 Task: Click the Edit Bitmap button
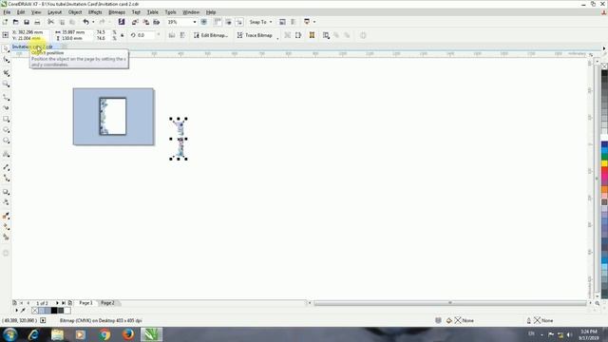coord(211,35)
